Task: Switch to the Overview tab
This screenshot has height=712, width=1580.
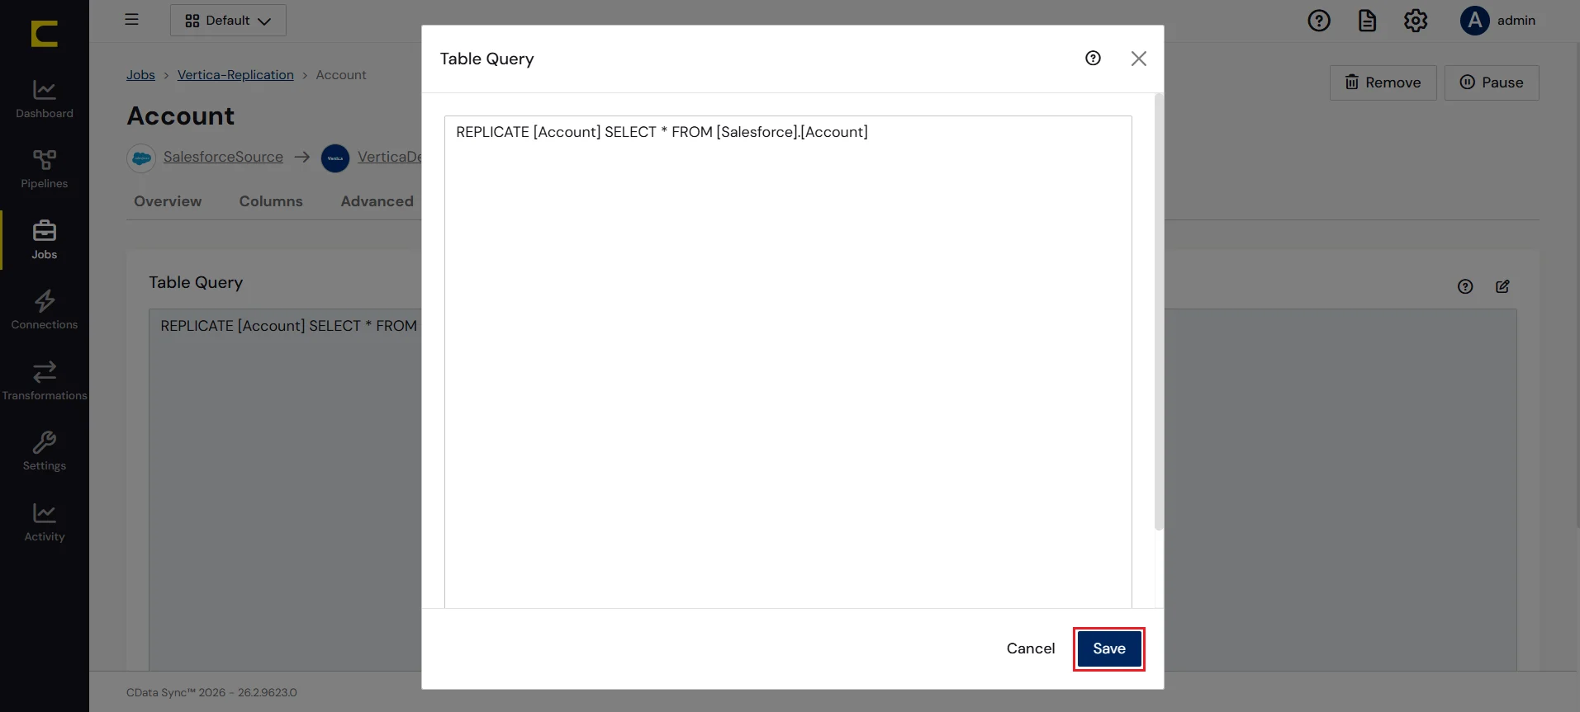Action: (x=168, y=201)
